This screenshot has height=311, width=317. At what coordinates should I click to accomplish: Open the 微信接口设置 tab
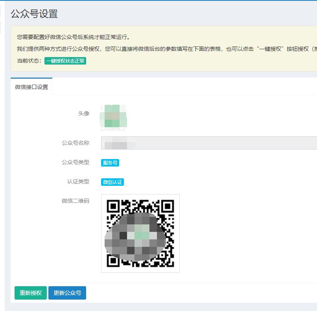31,87
